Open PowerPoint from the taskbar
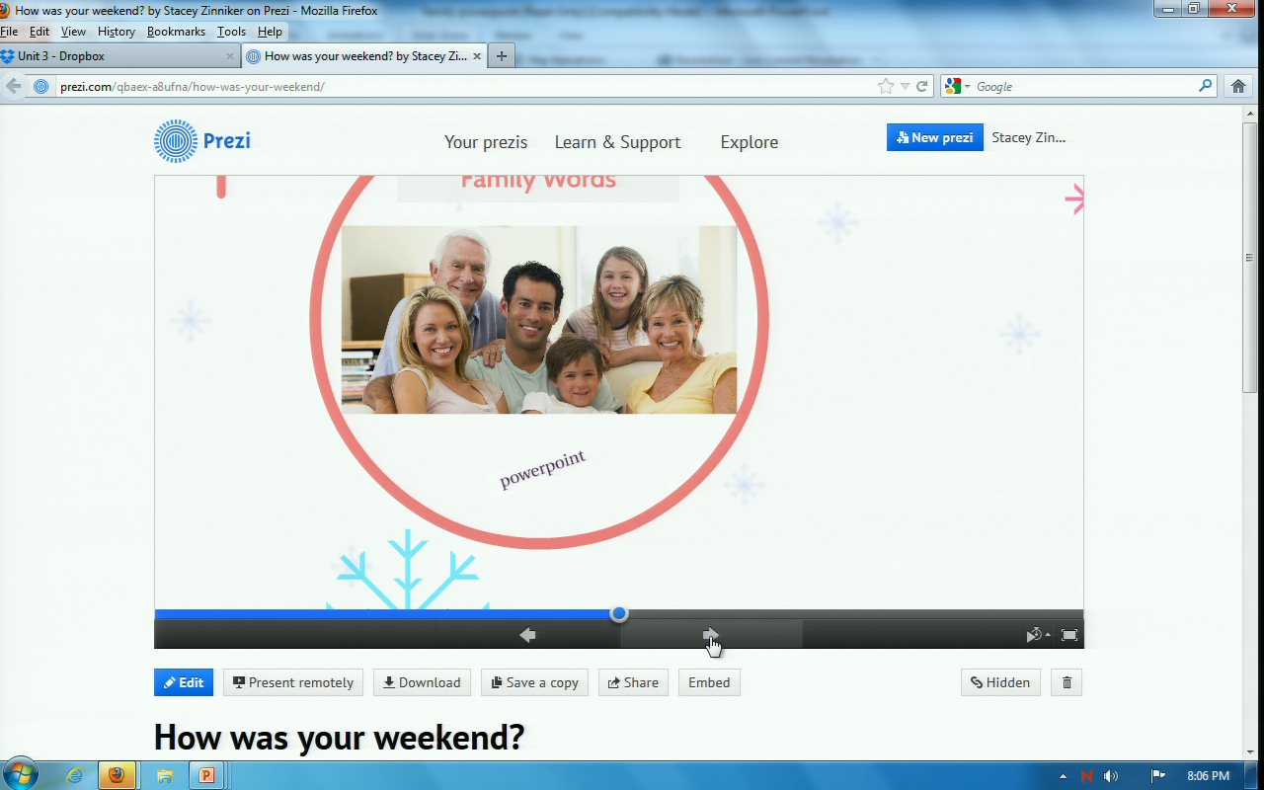The width and height of the screenshot is (1264, 790). point(206,775)
